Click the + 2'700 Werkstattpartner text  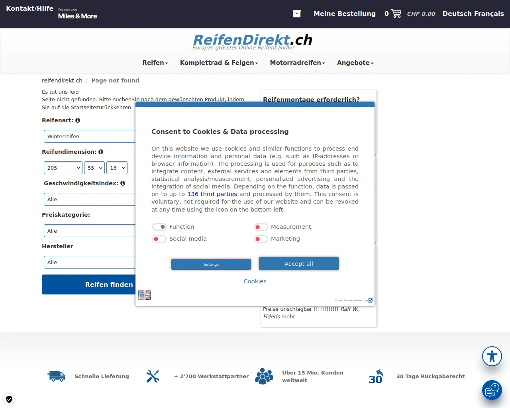[x=211, y=376]
